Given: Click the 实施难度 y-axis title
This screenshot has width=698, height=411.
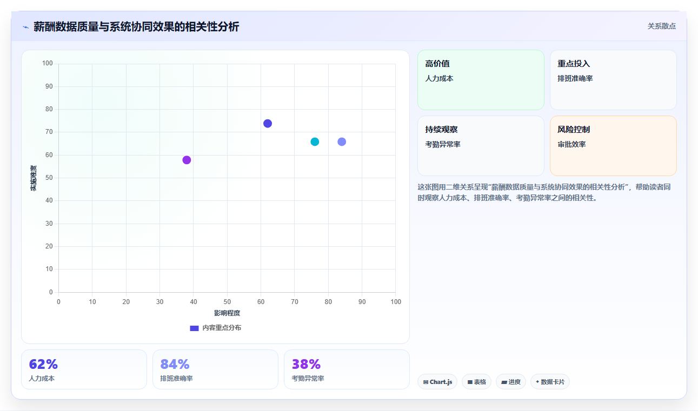Looking at the screenshot, I should pyautogui.click(x=34, y=178).
